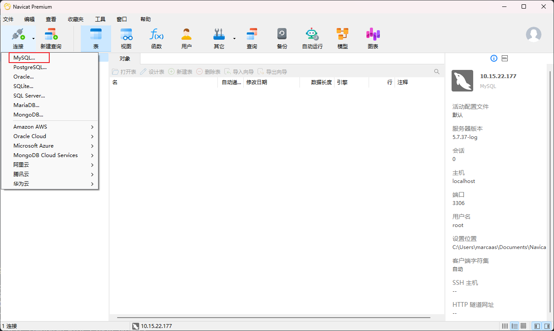Viewport: 554px width, 331px height.
Task: Click the 设计表 (Design Table) button
Action: (152, 72)
